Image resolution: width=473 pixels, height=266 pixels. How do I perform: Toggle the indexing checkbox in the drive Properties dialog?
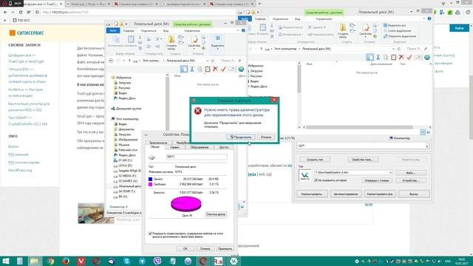click(x=150, y=233)
